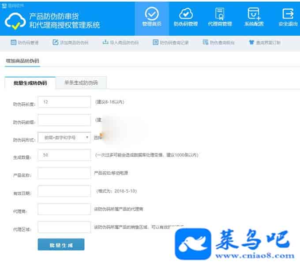Click the cloud checkmark logo in header

pos(15,21)
